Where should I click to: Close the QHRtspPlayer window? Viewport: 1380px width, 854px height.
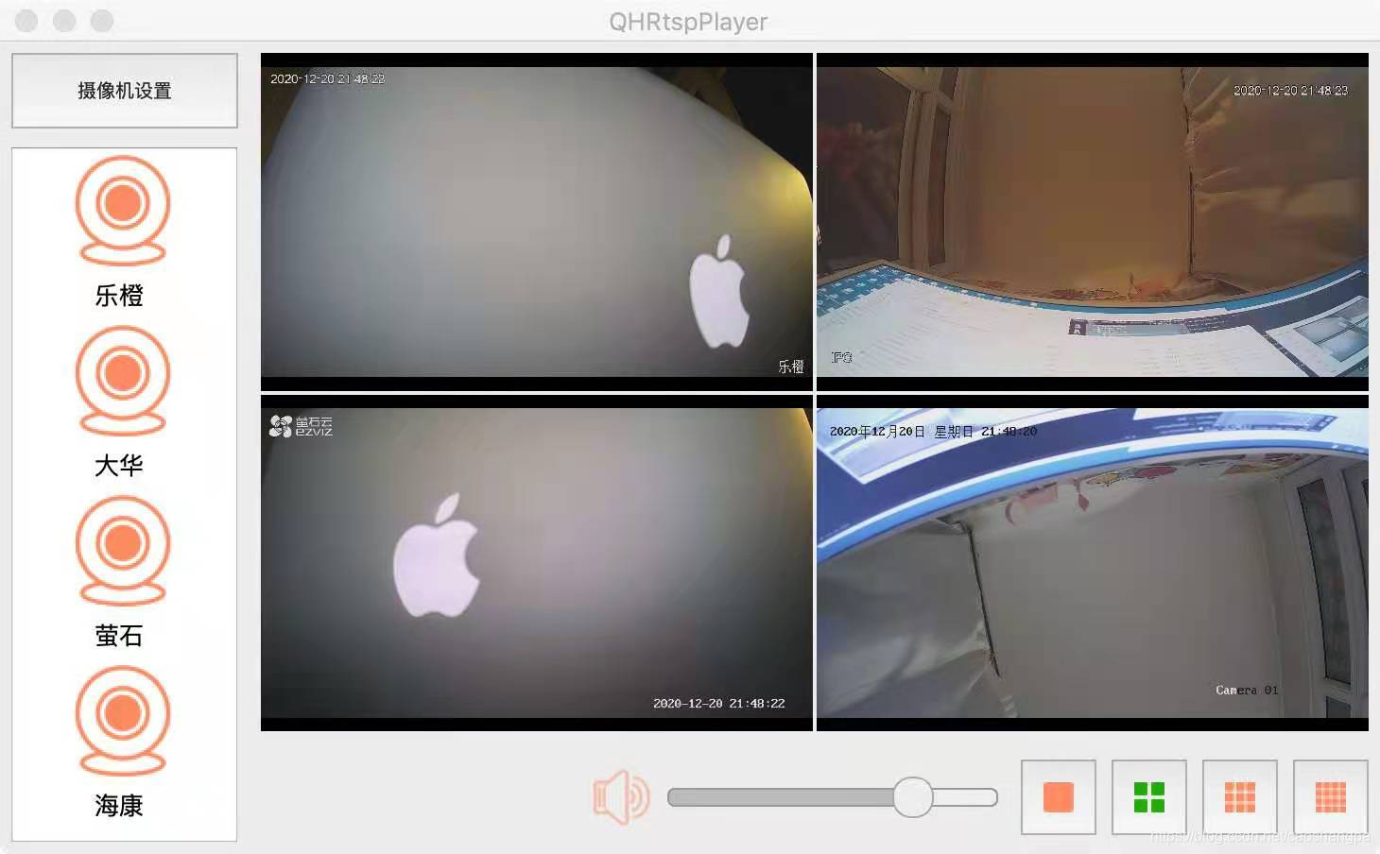click(26, 21)
